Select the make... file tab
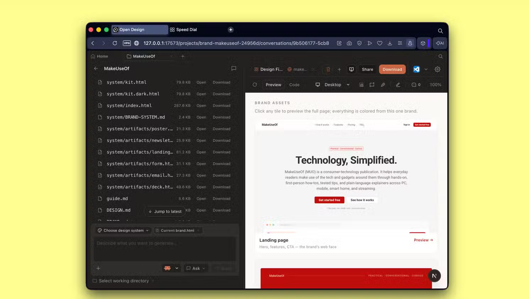 click(x=297, y=69)
